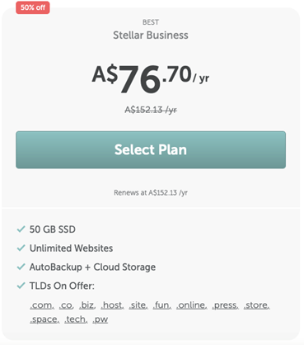Click the checkmark beside TLDs On Offer
This screenshot has height=345, width=304.
[21, 286]
